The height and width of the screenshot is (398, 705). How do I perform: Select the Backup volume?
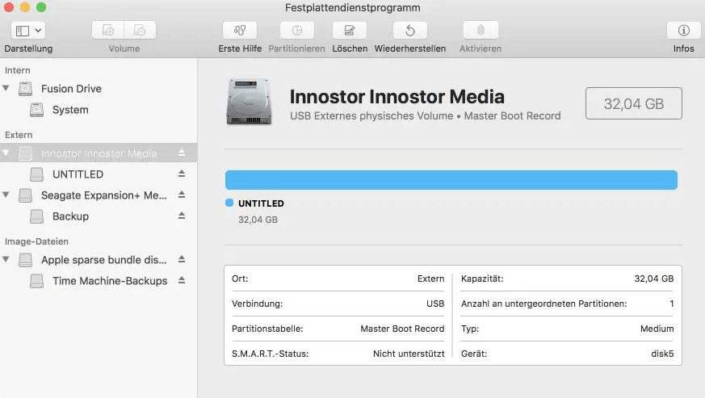click(x=70, y=216)
